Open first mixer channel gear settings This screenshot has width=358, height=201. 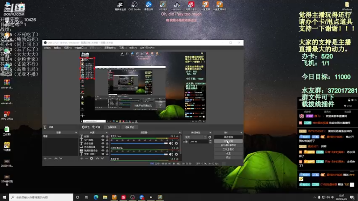coord(176,143)
